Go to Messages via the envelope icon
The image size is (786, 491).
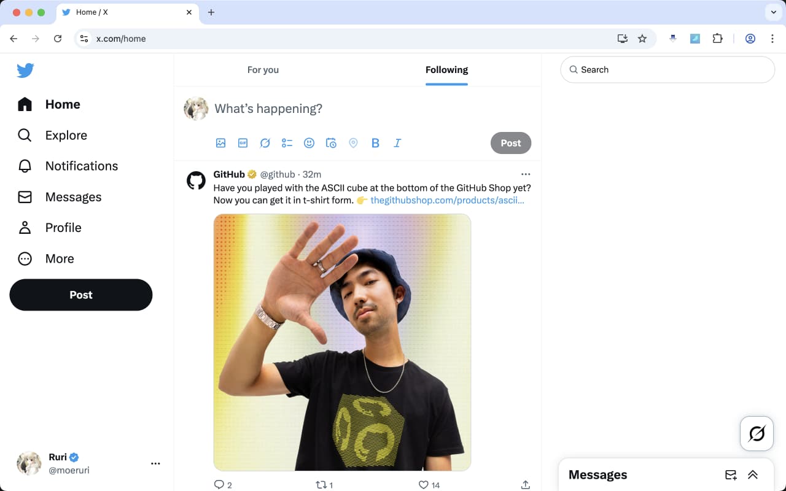[x=73, y=196]
